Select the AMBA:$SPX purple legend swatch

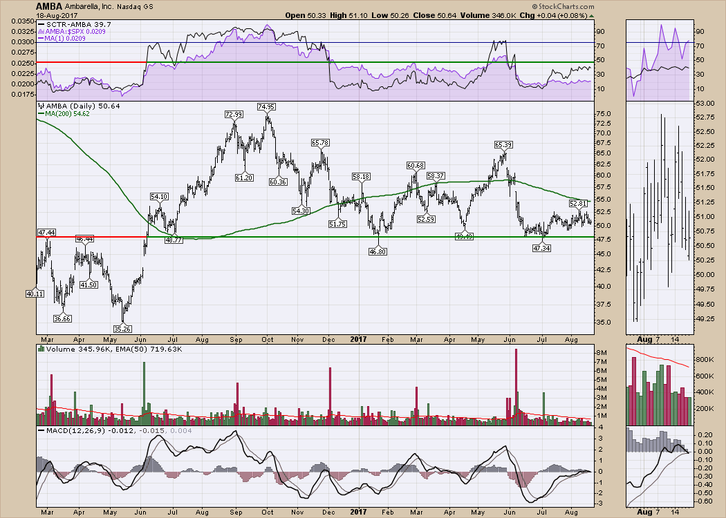pos(41,31)
